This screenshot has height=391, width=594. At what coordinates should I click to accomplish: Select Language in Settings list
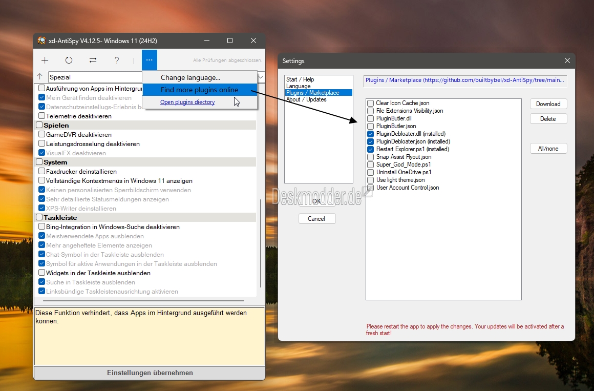click(298, 86)
